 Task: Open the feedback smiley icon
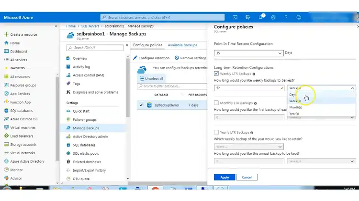299,17
